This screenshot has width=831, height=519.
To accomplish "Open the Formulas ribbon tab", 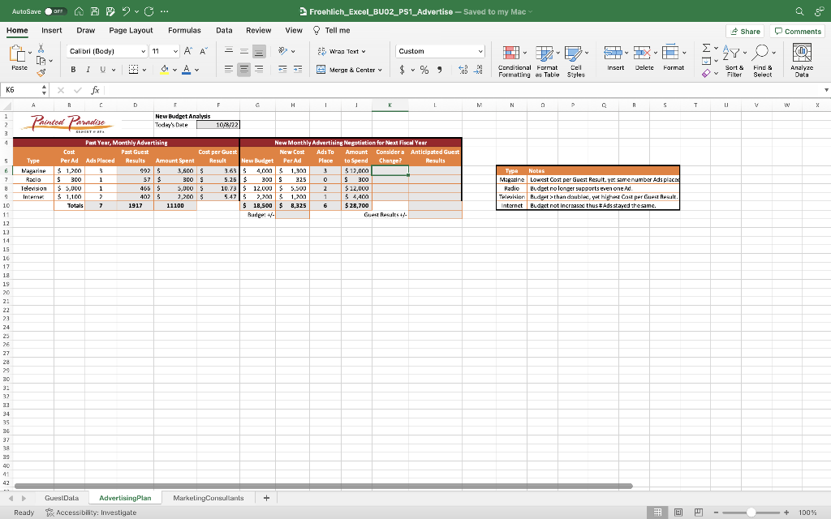I will [x=184, y=30].
